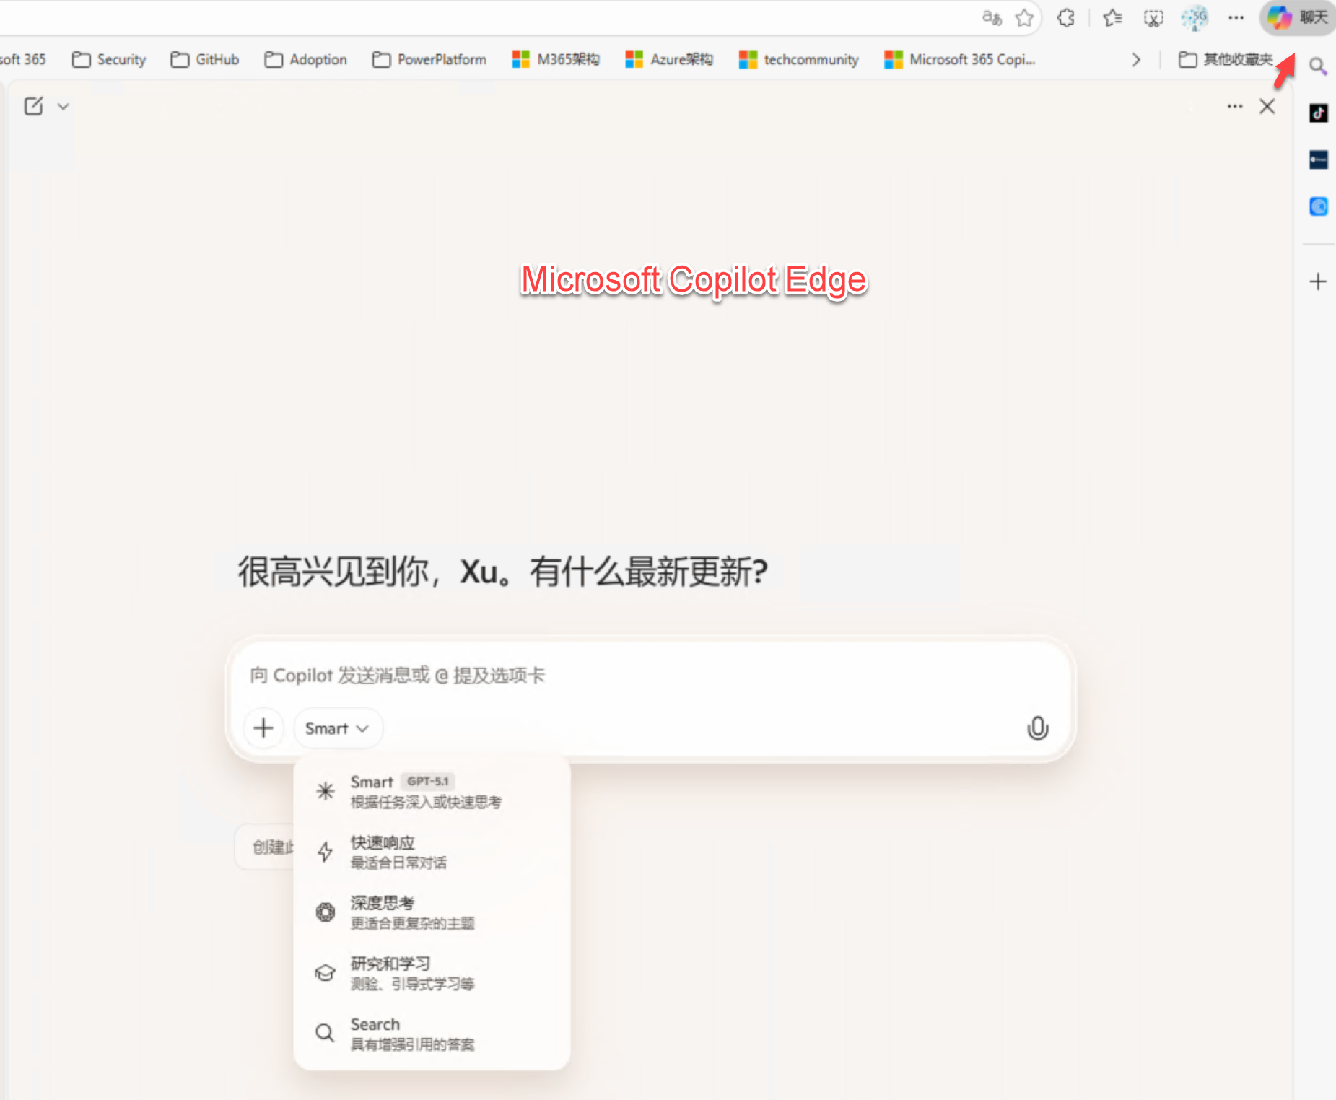Open the GitHub bookmarks folder
1336x1100 pixels.
click(205, 60)
